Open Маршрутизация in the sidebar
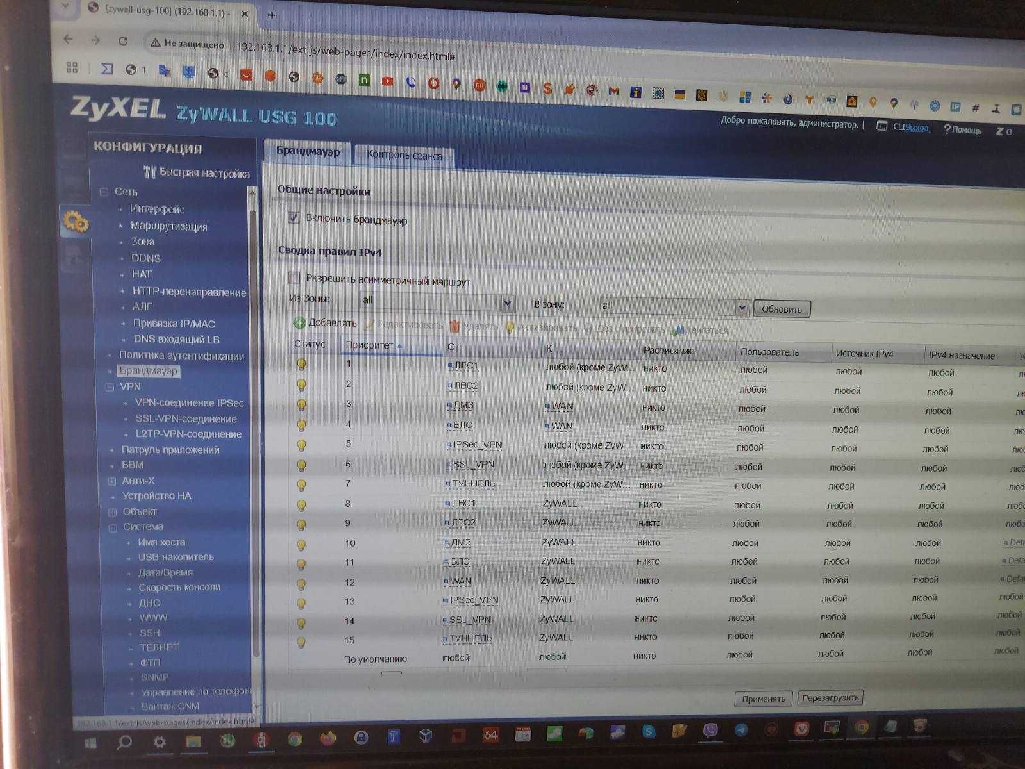This screenshot has height=769, width=1025. click(169, 226)
